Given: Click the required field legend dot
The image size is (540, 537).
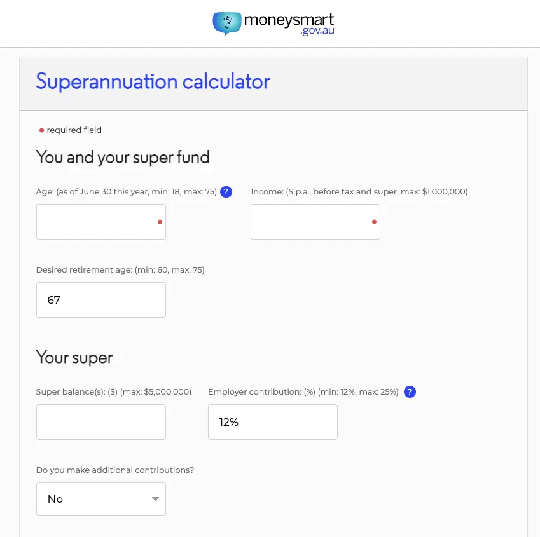Looking at the screenshot, I should point(41,130).
